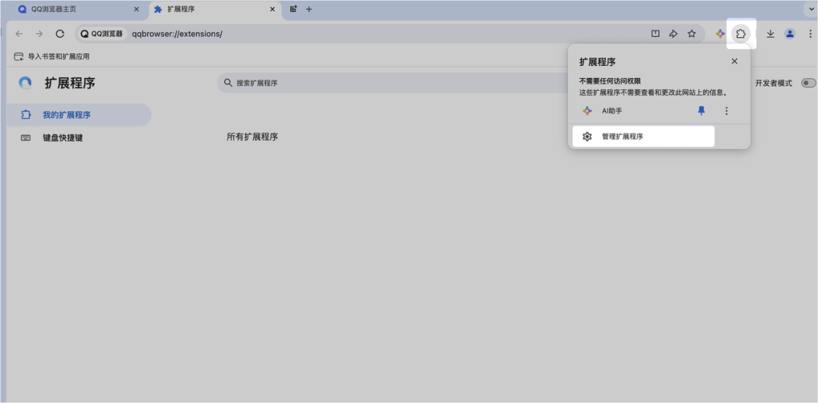818x403 pixels.
Task: Close the 扩展程序 tab
Action: 273,9
